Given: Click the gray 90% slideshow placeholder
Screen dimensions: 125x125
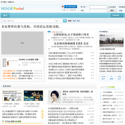Looking at the screenshot, I should click(x=23, y=43).
